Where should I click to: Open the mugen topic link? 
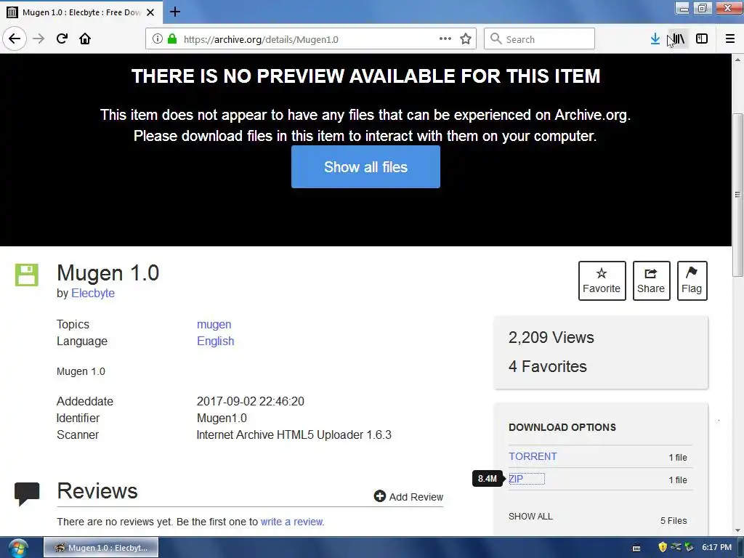tap(214, 325)
